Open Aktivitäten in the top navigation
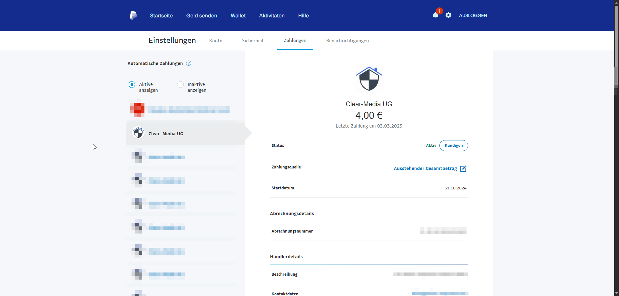This screenshot has height=296, width=619. pyautogui.click(x=272, y=15)
